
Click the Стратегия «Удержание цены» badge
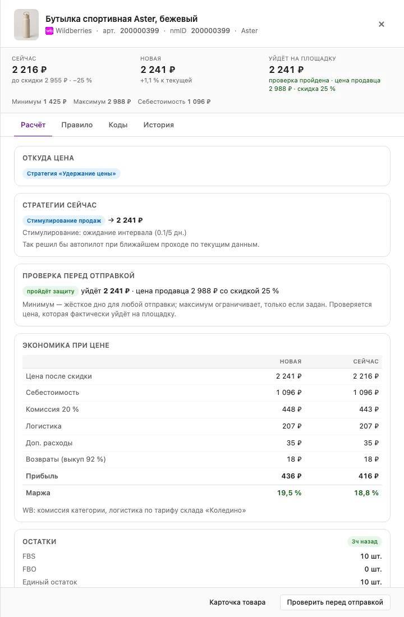(x=71, y=173)
